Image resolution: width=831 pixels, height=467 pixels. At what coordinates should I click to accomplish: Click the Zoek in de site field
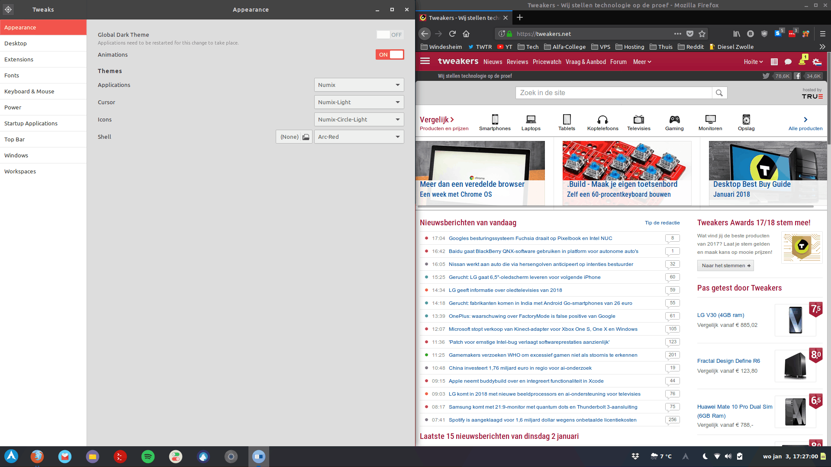click(613, 93)
